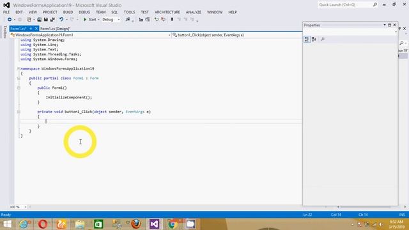Pin the Form1.cs tab
The height and width of the screenshot is (230, 409).
tap(31, 29)
